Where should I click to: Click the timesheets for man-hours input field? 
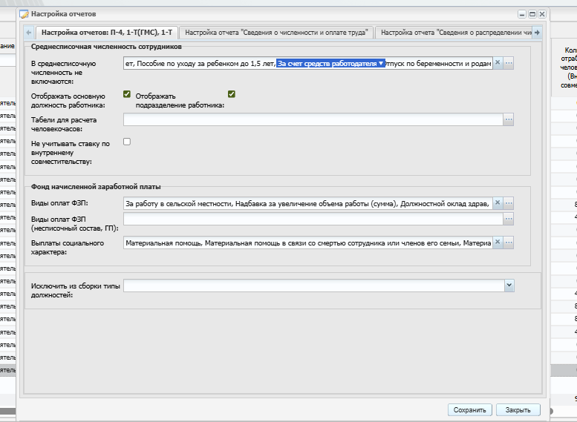(313, 119)
